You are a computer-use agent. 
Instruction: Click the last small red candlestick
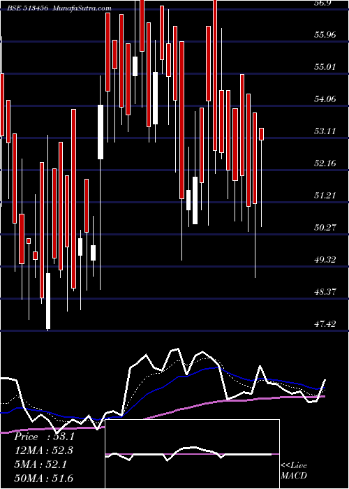[262, 134]
